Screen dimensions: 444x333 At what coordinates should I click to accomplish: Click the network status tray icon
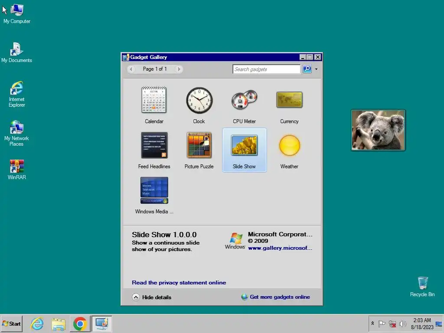click(392, 323)
